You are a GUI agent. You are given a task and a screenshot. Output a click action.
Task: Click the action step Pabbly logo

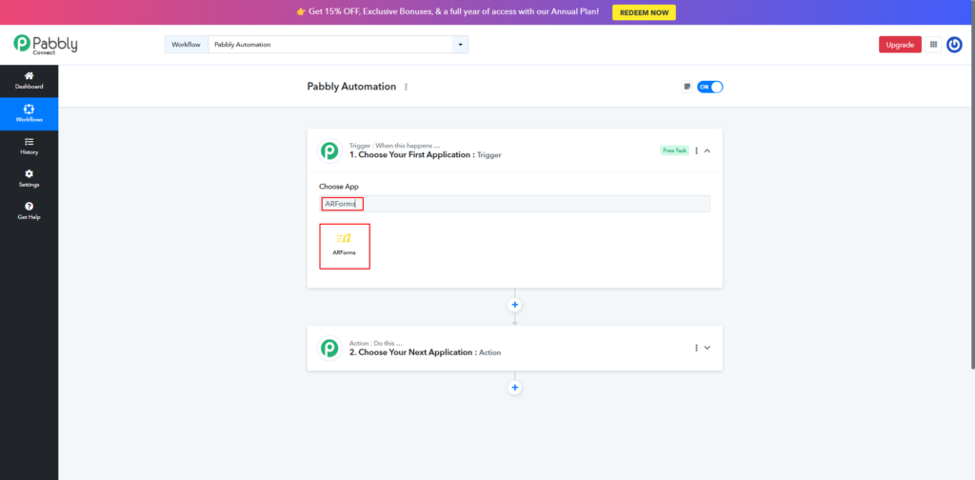tap(329, 349)
